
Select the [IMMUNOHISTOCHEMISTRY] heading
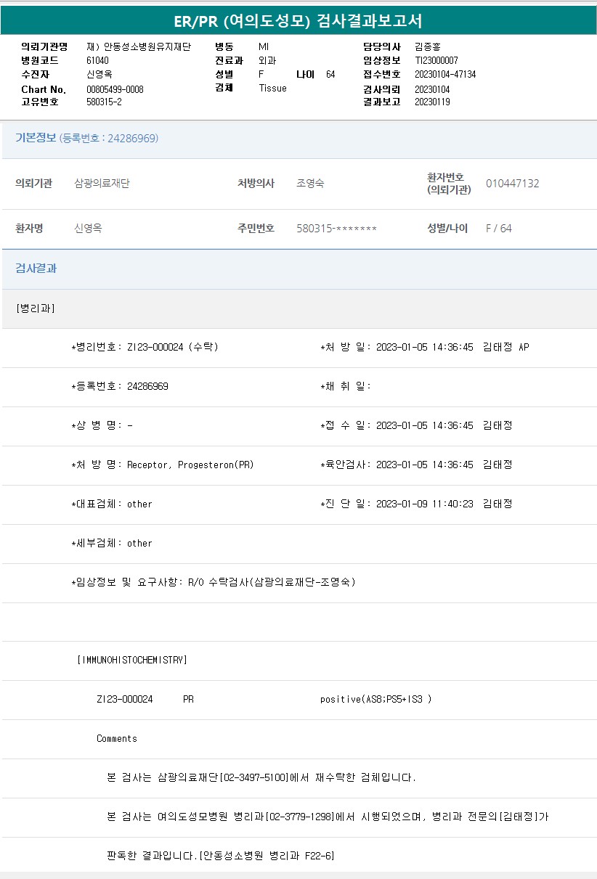click(x=131, y=660)
